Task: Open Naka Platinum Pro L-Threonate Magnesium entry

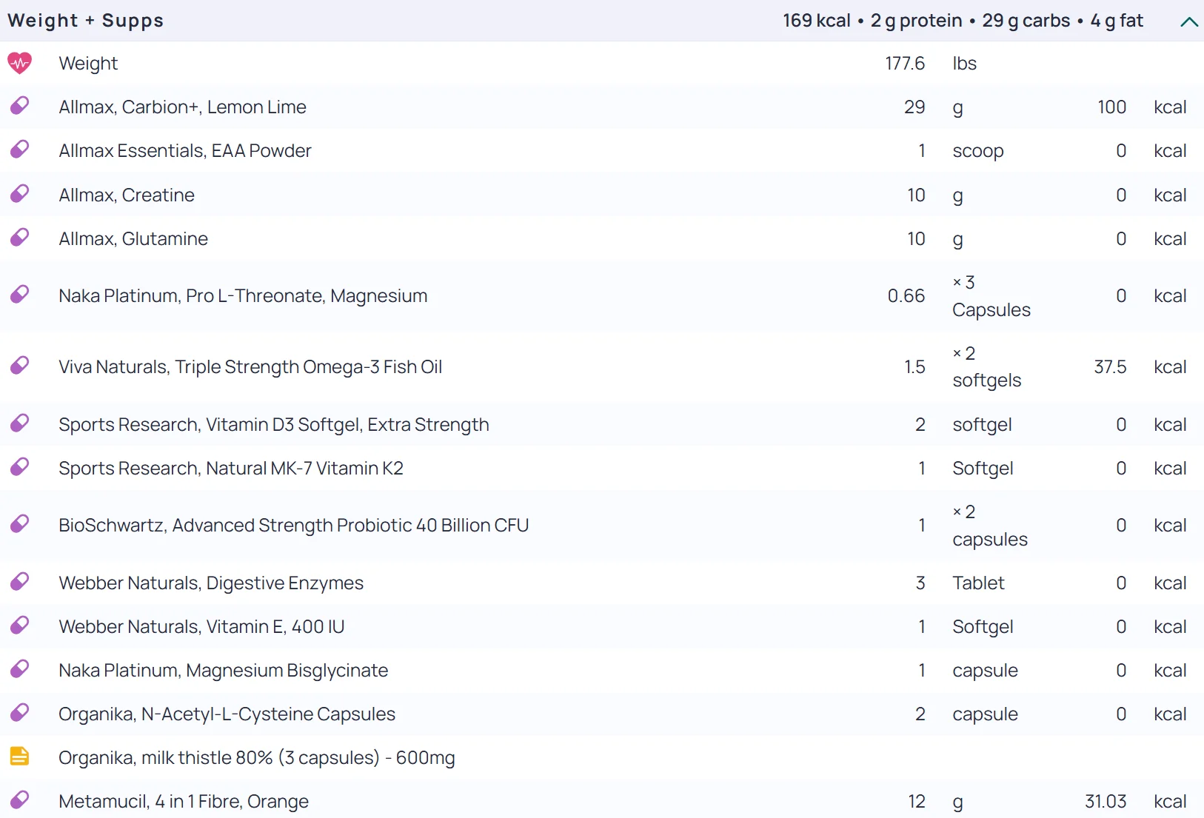Action: pos(243,296)
